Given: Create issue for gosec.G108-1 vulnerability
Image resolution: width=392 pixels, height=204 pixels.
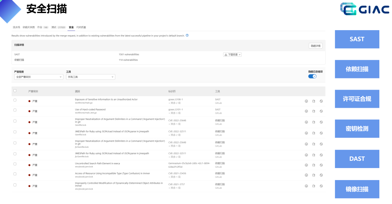Looking at the screenshot, I should pos(314,101).
